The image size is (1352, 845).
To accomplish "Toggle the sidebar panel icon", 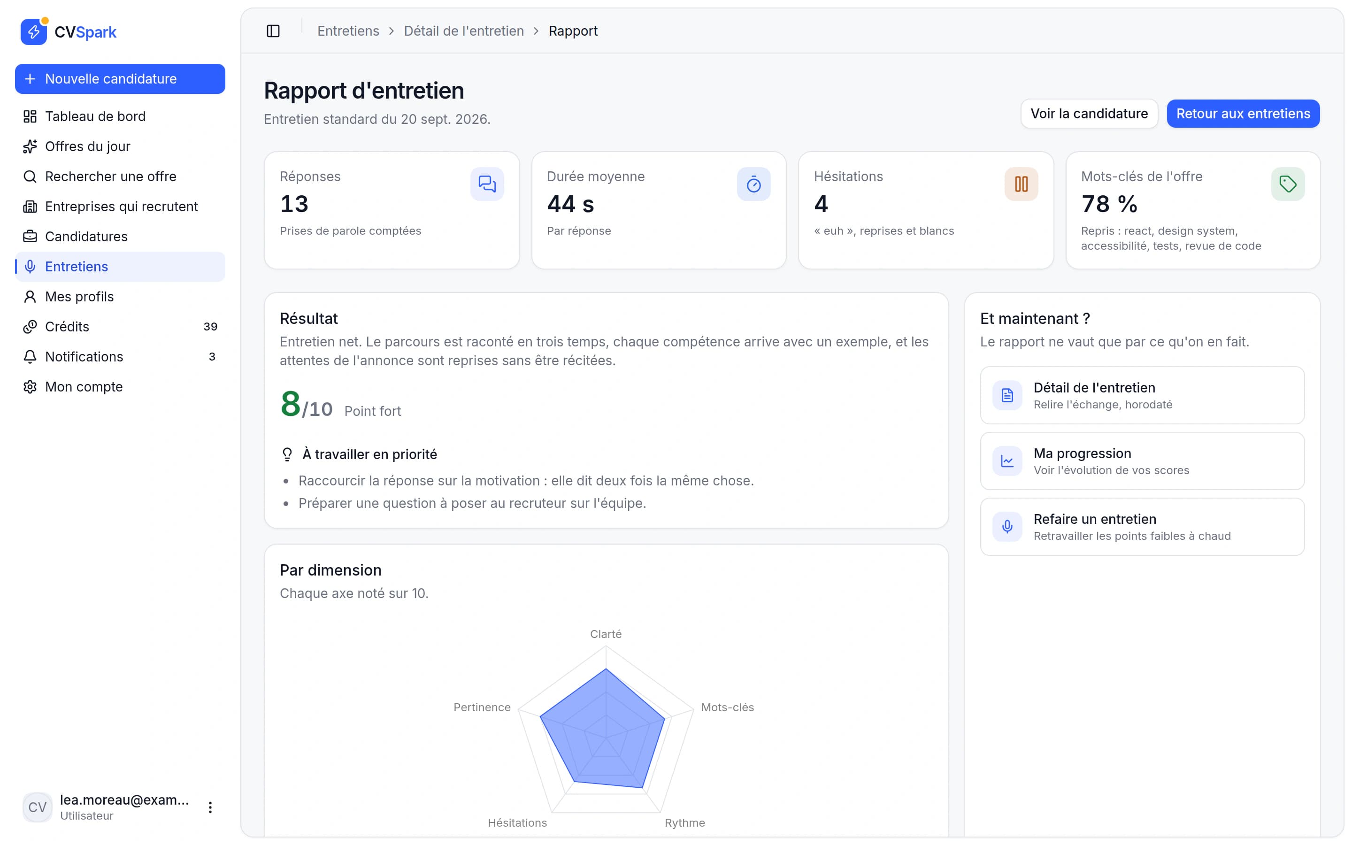I will [273, 31].
